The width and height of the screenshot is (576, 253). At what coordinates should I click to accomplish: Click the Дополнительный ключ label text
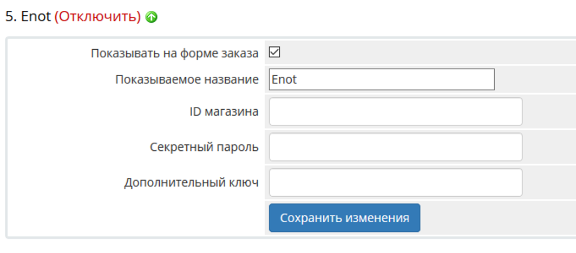[191, 183]
